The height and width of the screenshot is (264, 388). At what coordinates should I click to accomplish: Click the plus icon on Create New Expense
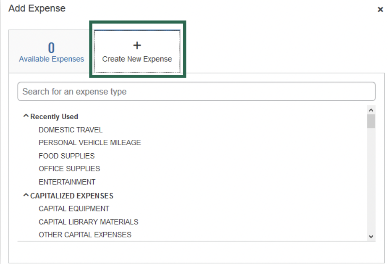coord(136,45)
